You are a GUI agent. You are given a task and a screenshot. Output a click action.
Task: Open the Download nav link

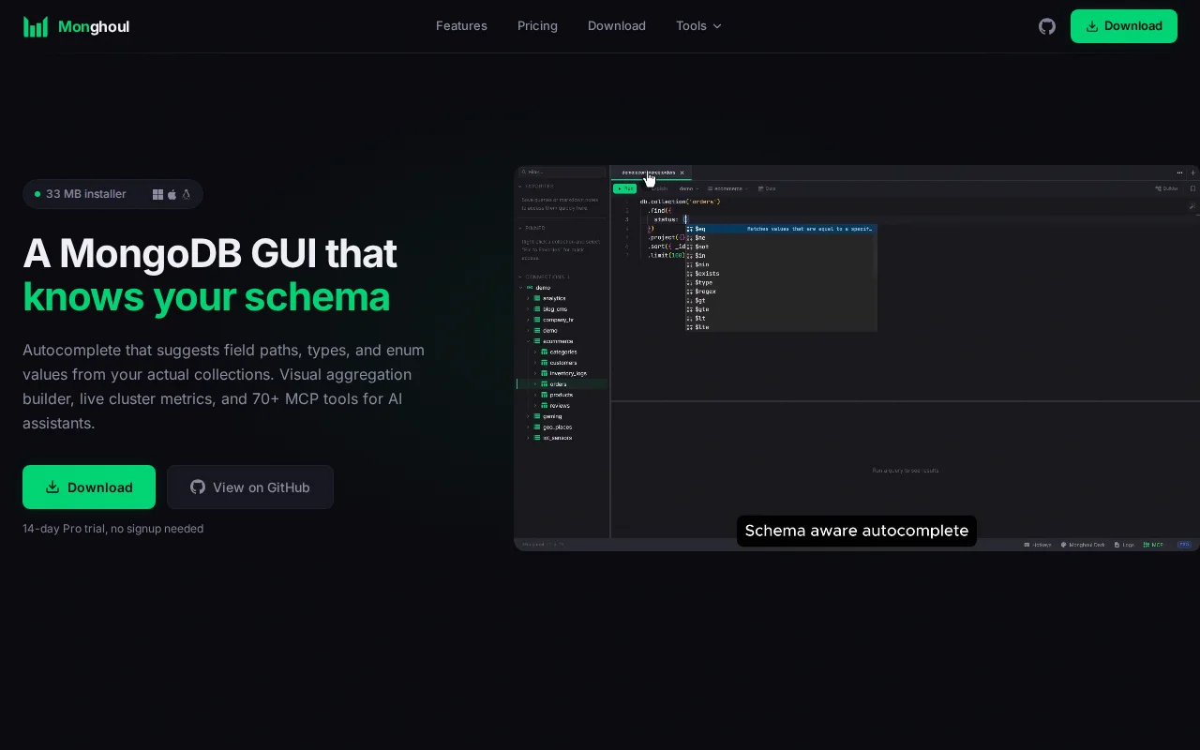tap(617, 26)
